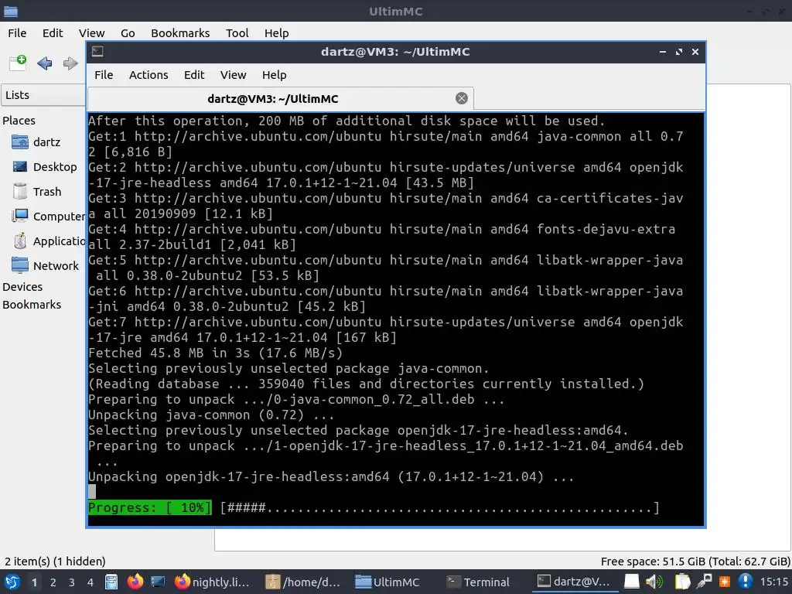This screenshot has width=792, height=594.
Task: Switch to the /home/d... archive window
Action: point(303,582)
